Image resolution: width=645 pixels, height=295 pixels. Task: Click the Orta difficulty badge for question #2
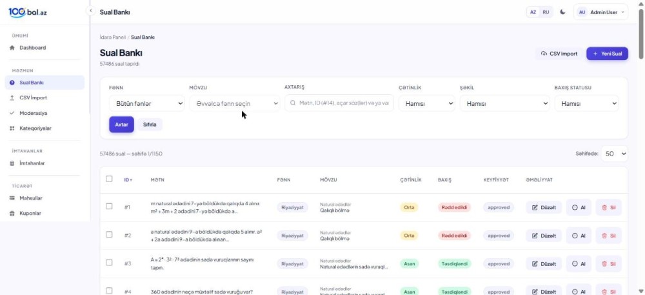click(409, 236)
